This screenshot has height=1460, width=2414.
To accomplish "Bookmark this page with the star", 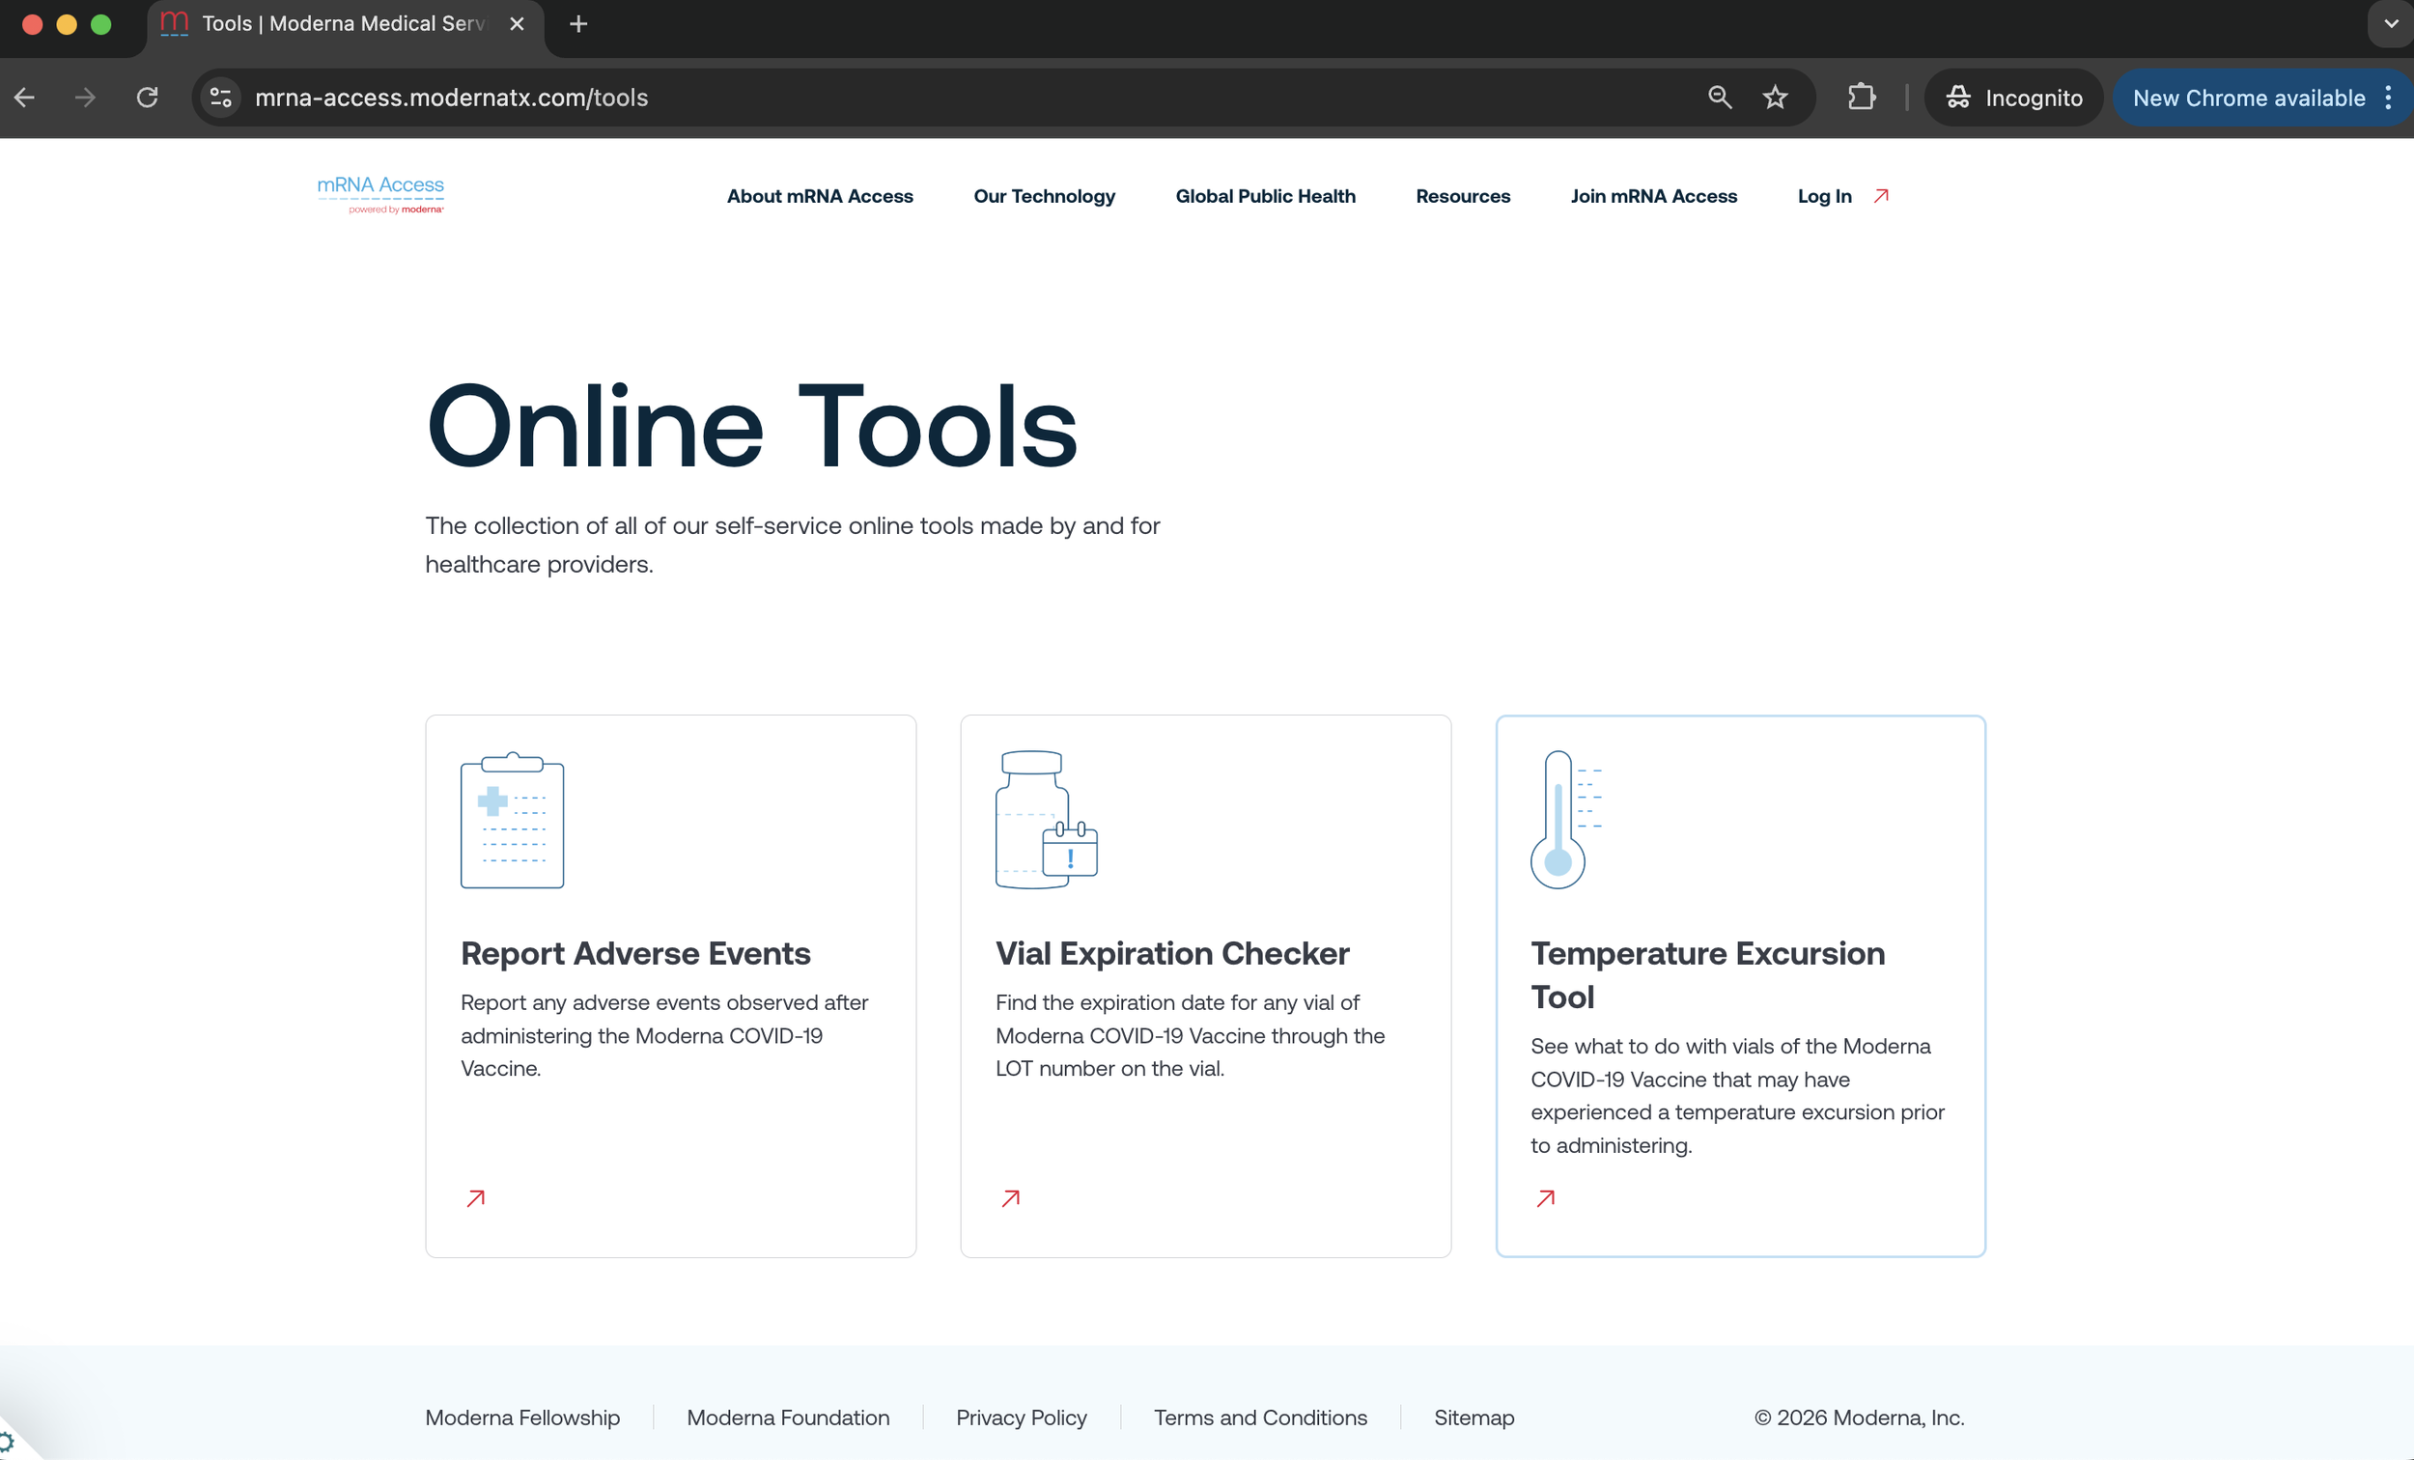I will point(1774,97).
